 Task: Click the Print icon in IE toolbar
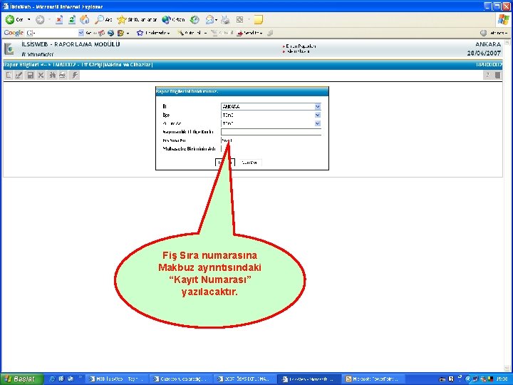(x=225, y=20)
